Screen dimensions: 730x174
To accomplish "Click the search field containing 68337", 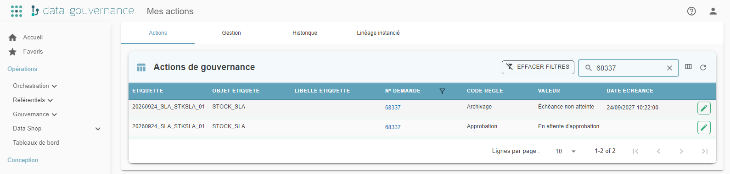I will [x=629, y=68].
